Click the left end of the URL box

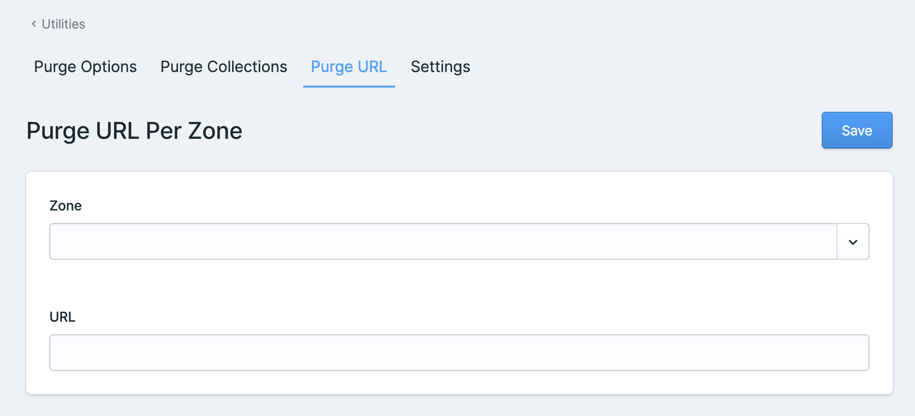click(x=60, y=353)
